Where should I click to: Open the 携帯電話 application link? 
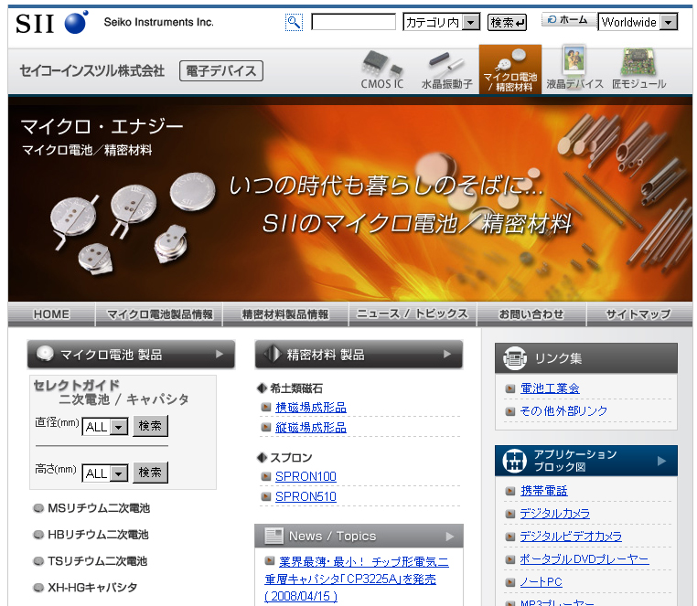click(x=544, y=491)
